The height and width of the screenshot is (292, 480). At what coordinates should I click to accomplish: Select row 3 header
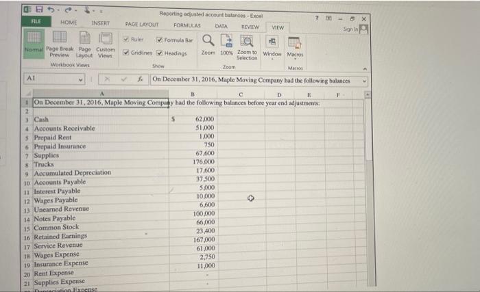click(x=27, y=120)
